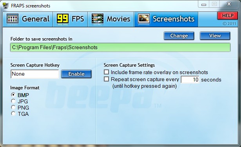Go to the Movies tab
Viewport: 241px width, 147px height.
tap(111, 19)
